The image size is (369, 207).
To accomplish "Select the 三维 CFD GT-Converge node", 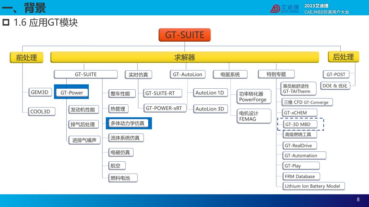I will [x=307, y=102].
